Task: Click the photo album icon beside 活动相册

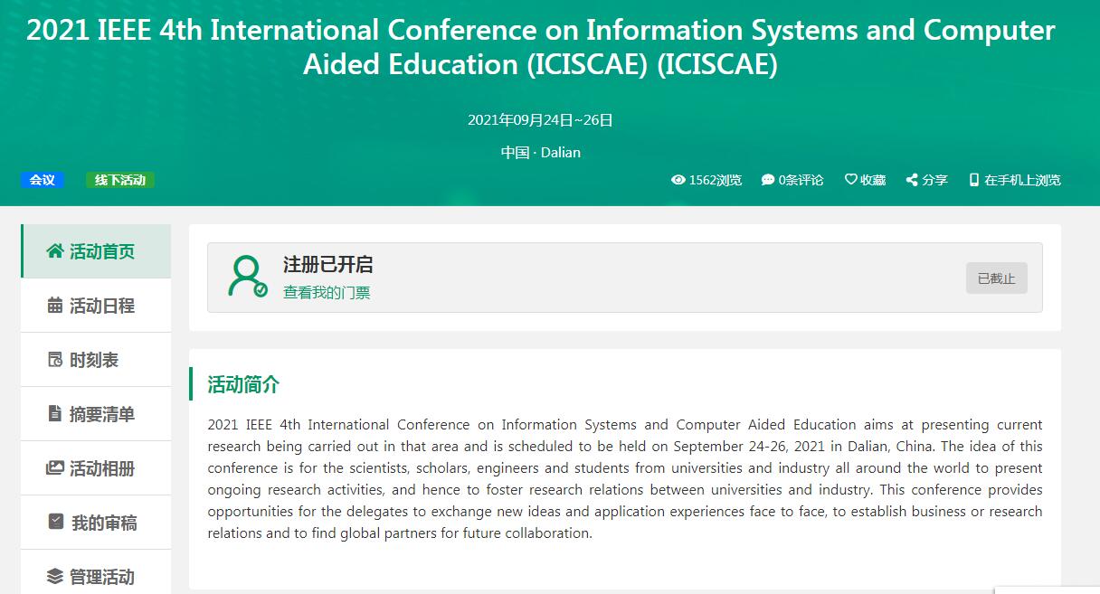Action: click(55, 468)
